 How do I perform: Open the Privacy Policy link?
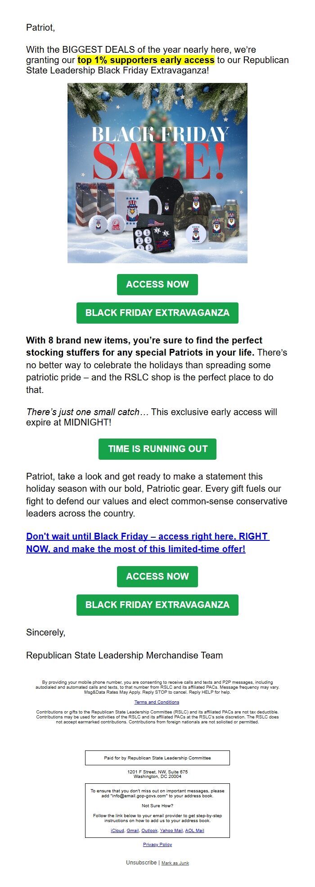(157, 845)
